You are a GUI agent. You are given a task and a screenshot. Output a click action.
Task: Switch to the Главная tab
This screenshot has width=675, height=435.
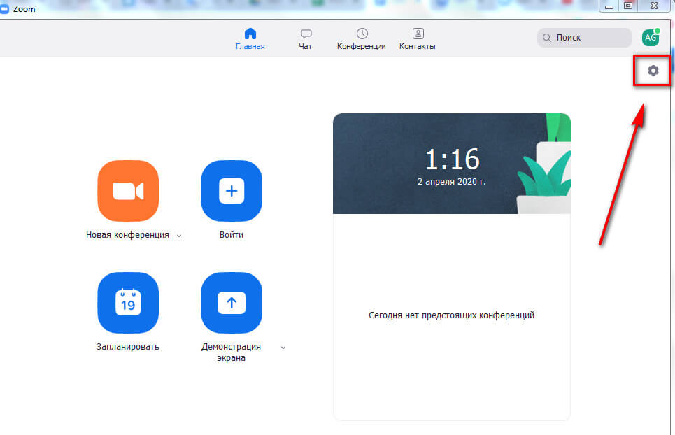tap(250, 39)
